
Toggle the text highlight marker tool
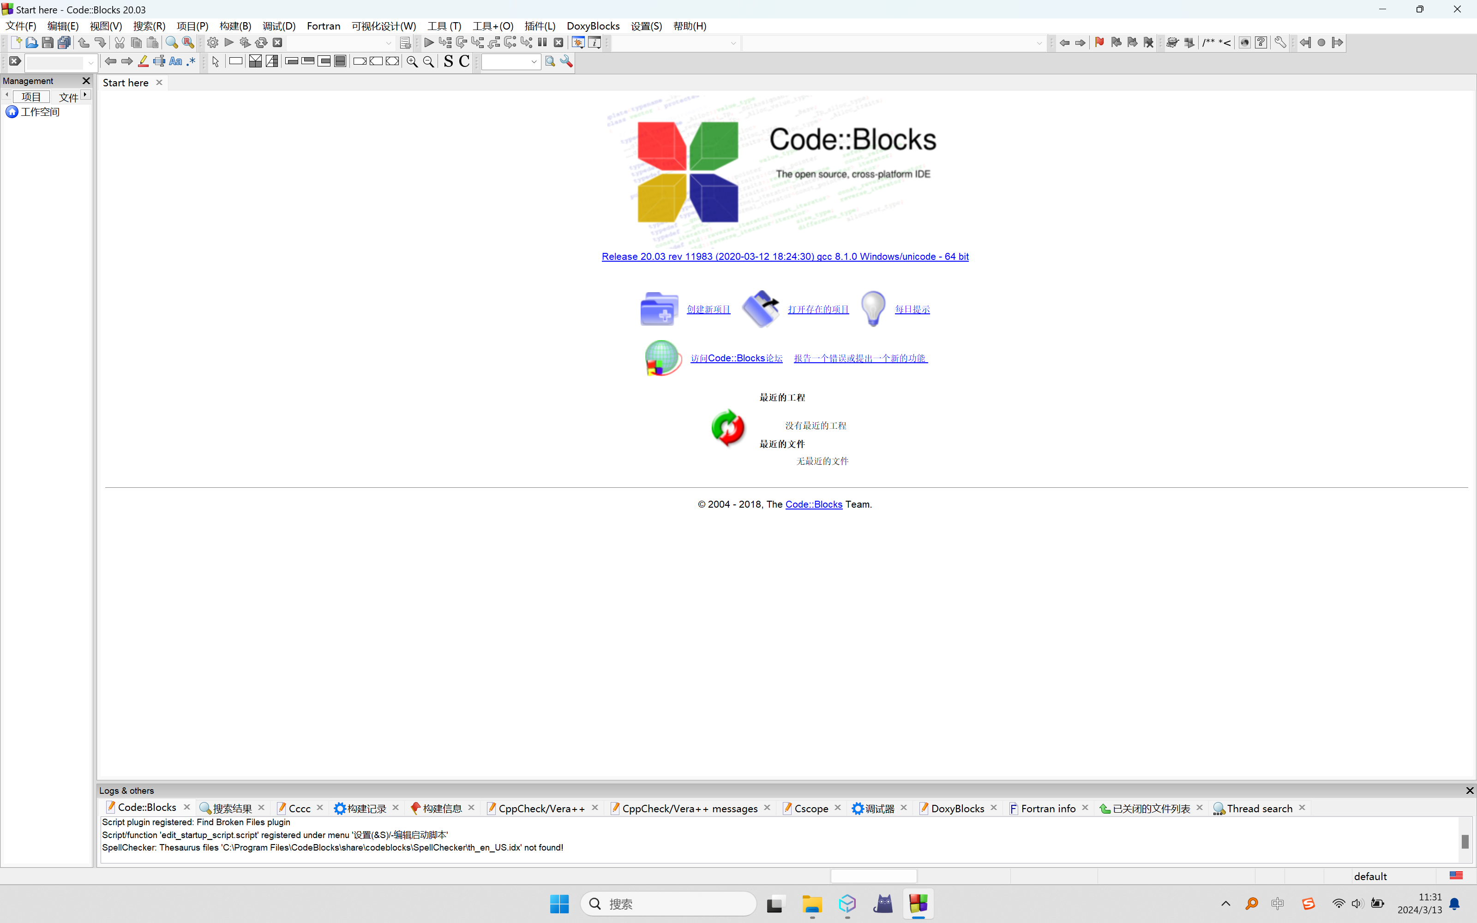143,61
